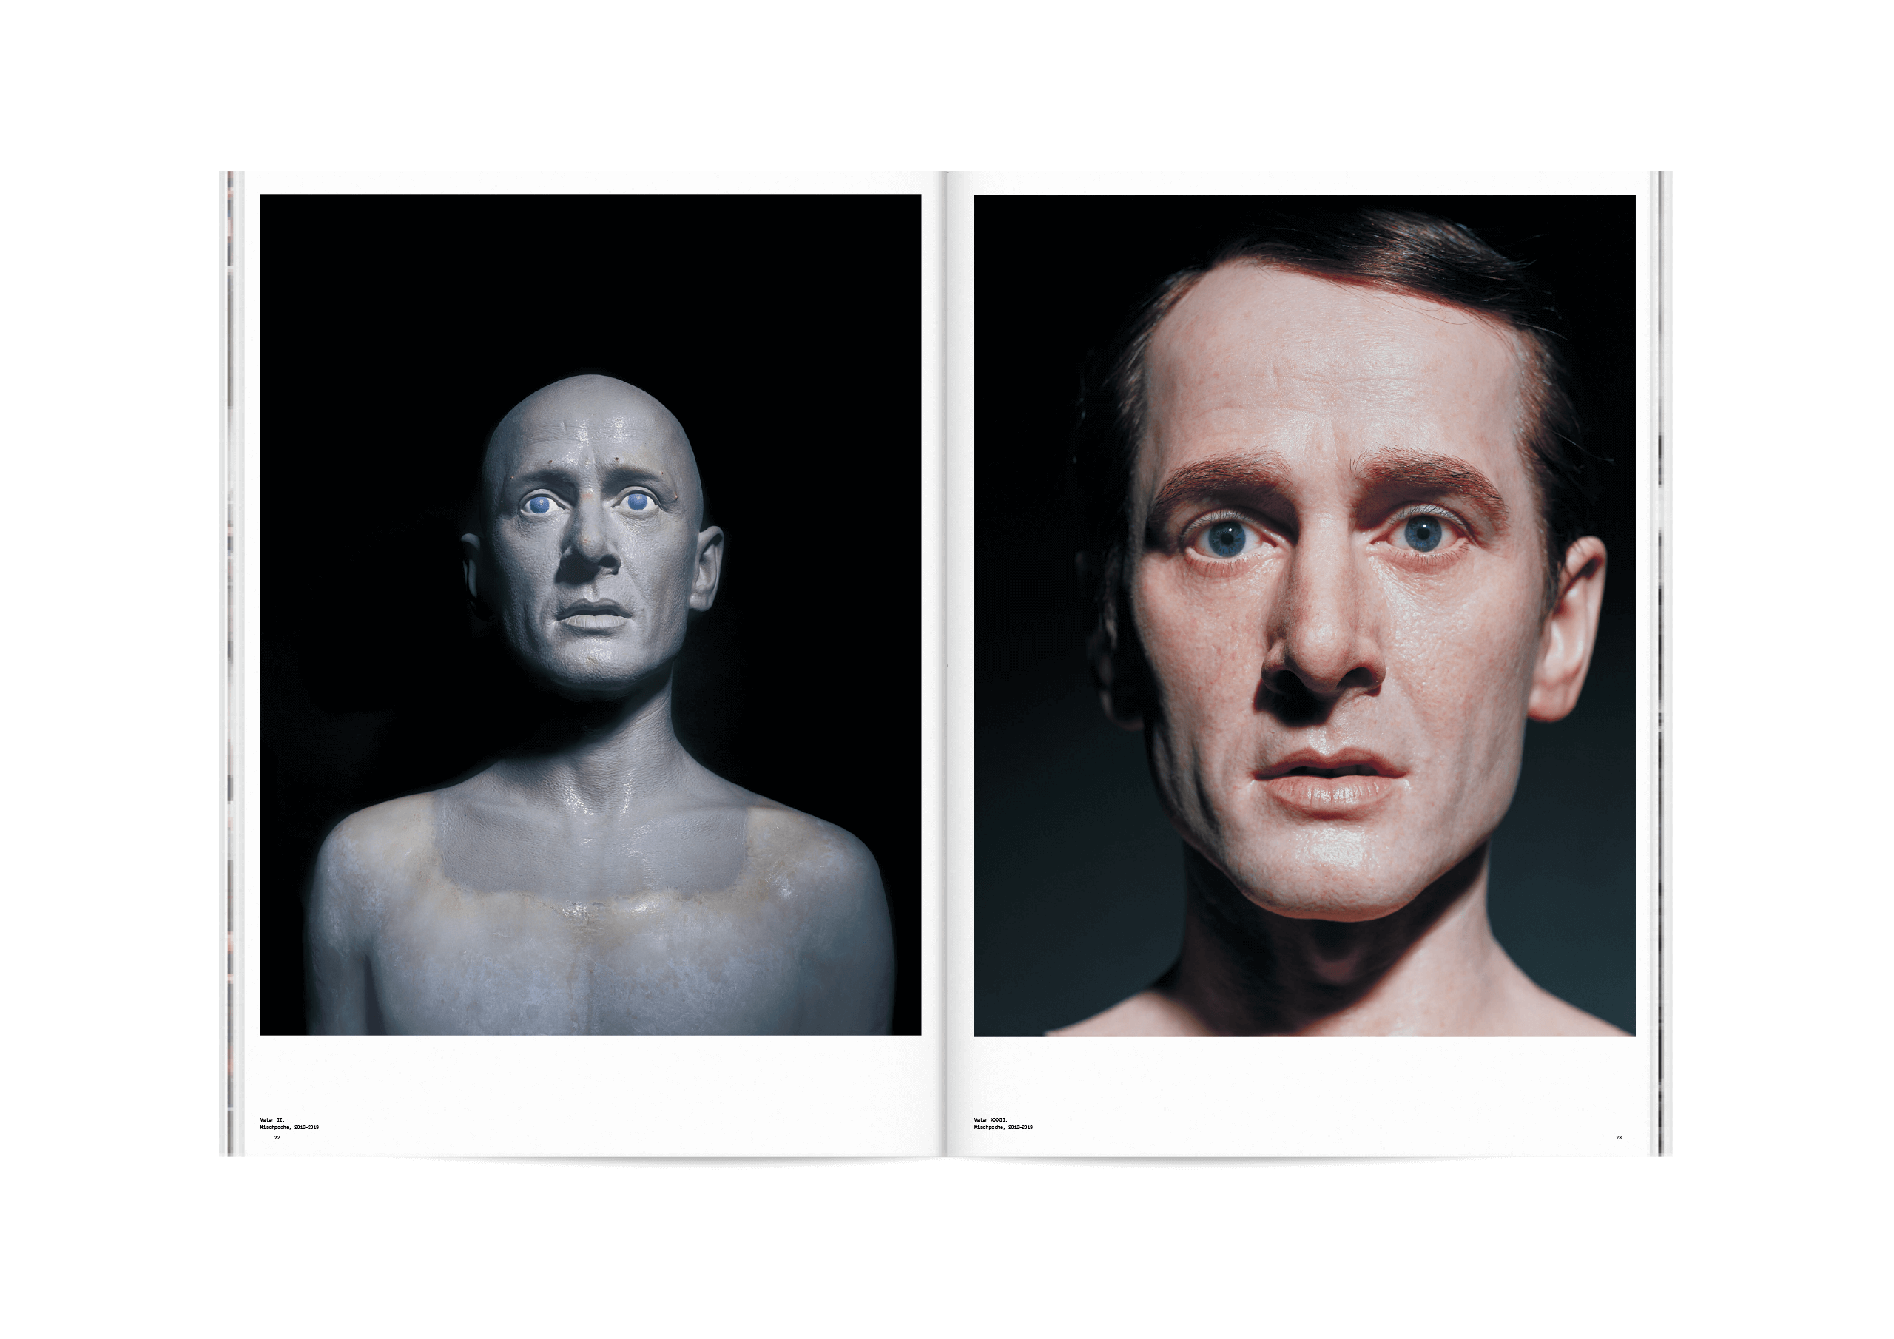Click the close-up face photo on right page
Viewport: 1894px width, 1339px height.
click(1304, 615)
